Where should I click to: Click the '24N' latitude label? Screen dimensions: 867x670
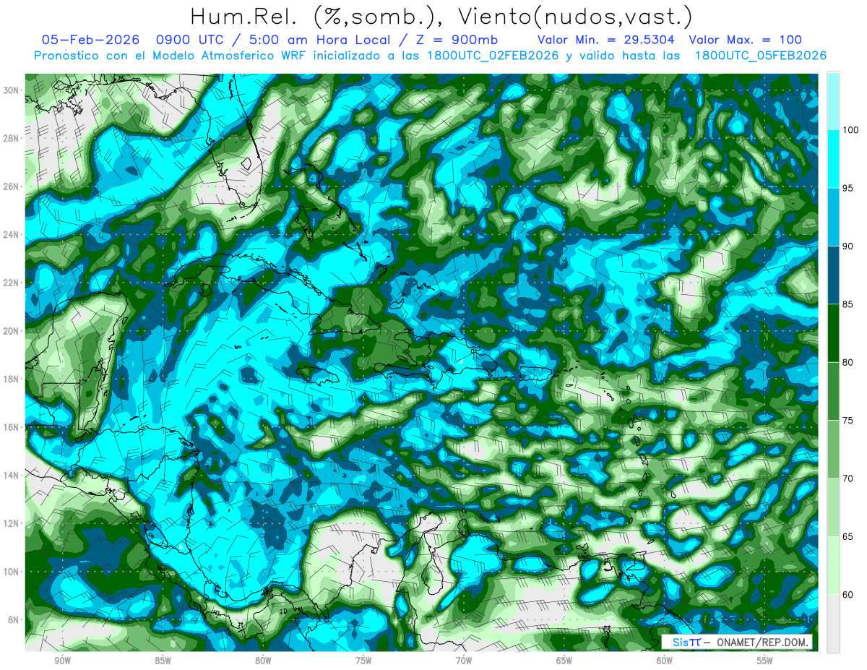pos(12,234)
